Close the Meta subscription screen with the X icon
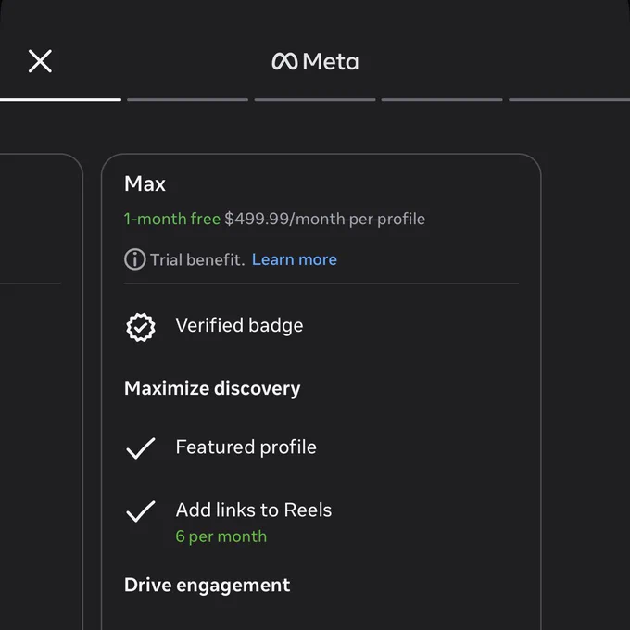The image size is (630, 630). [x=40, y=61]
